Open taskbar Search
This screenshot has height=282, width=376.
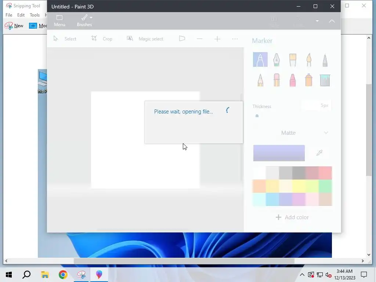point(26,275)
